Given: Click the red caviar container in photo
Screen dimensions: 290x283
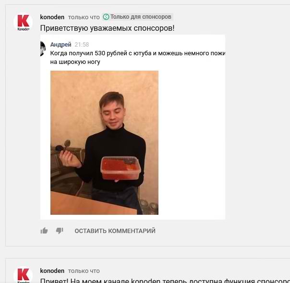Looking at the screenshot, I should [x=121, y=168].
